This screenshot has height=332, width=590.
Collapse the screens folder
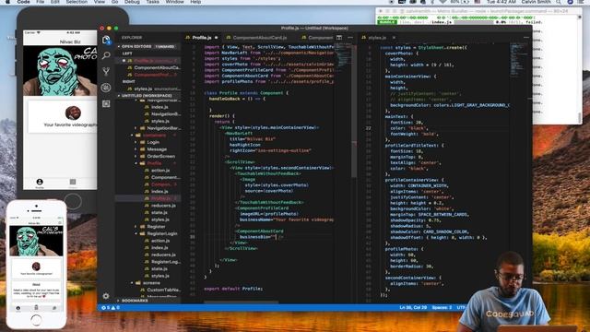(x=151, y=283)
